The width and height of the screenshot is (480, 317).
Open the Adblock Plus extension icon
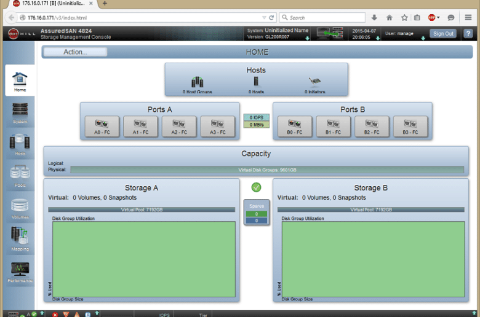tap(431, 18)
